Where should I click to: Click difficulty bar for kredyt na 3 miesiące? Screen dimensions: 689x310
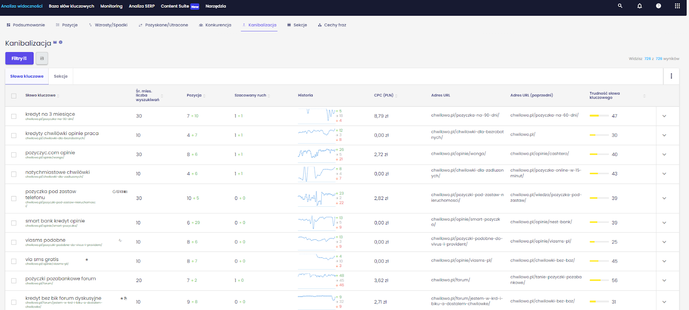599,116
